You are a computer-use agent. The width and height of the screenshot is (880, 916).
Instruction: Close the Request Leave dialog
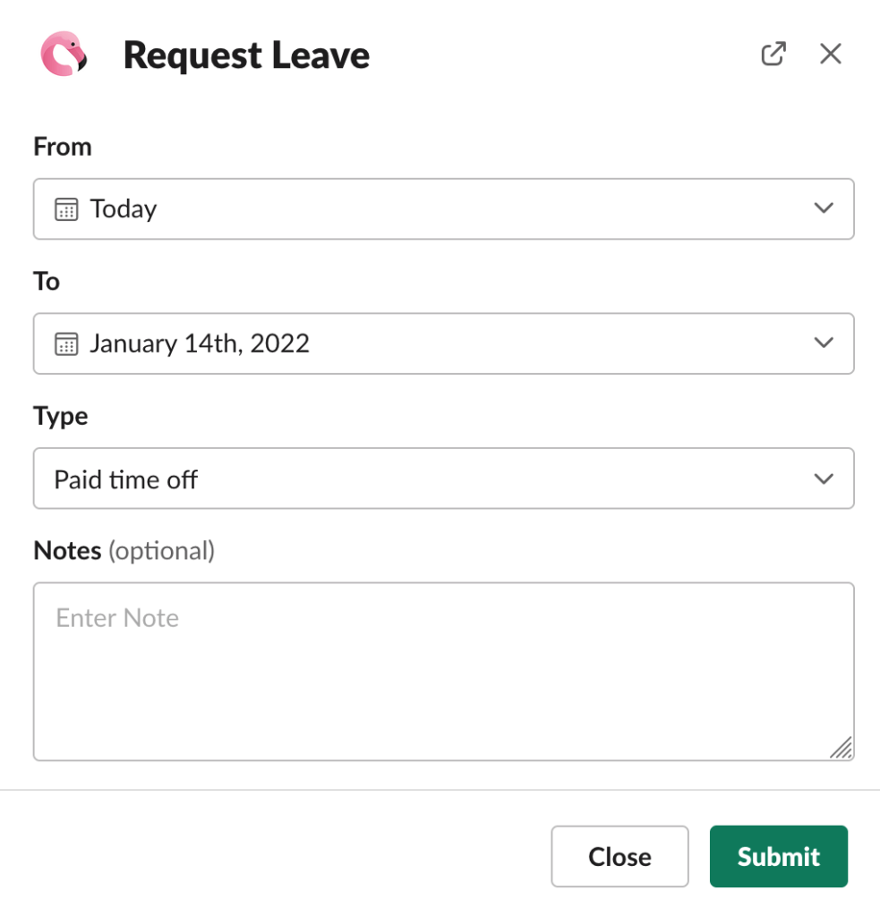point(619,856)
